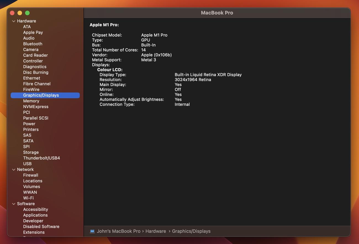This screenshot has height=244, width=359.
Task: Select Parallel SCSI item
Action: tap(36, 118)
